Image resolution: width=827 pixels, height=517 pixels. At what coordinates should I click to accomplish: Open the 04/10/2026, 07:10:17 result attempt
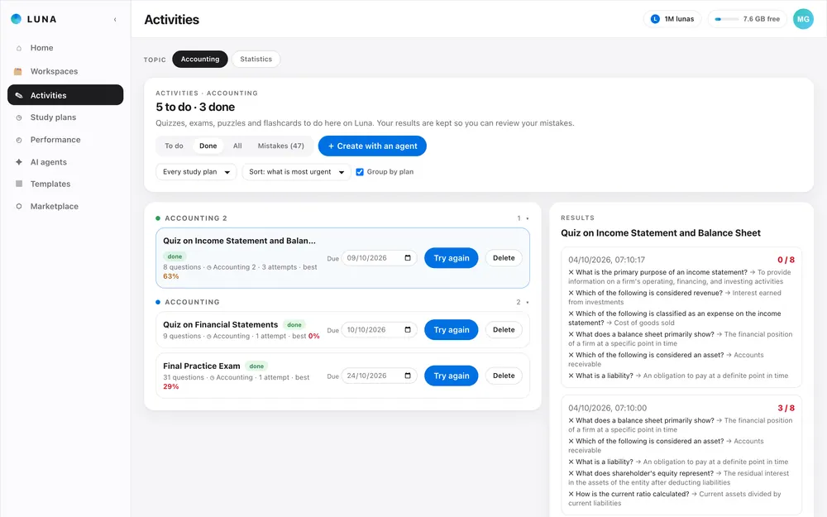(681, 317)
